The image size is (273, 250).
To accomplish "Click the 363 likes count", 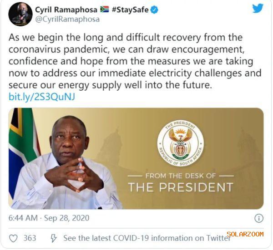I will point(30,238).
